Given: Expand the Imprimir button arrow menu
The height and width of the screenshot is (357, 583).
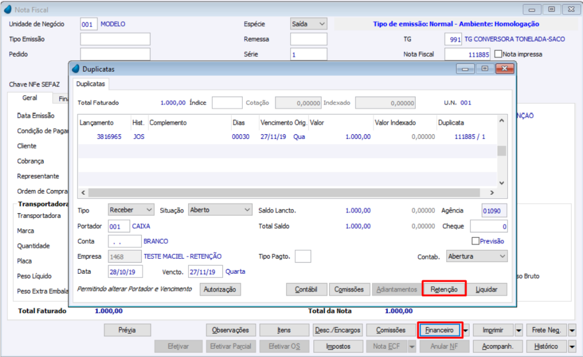Looking at the screenshot, I should (519, 330).
